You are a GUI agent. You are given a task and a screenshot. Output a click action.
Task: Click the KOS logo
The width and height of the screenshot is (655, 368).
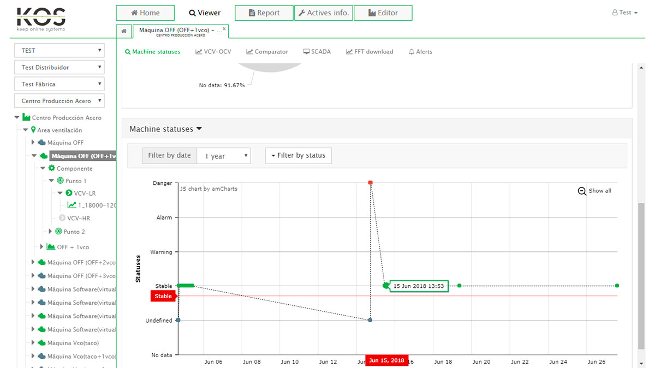click(x=41, y=19)
